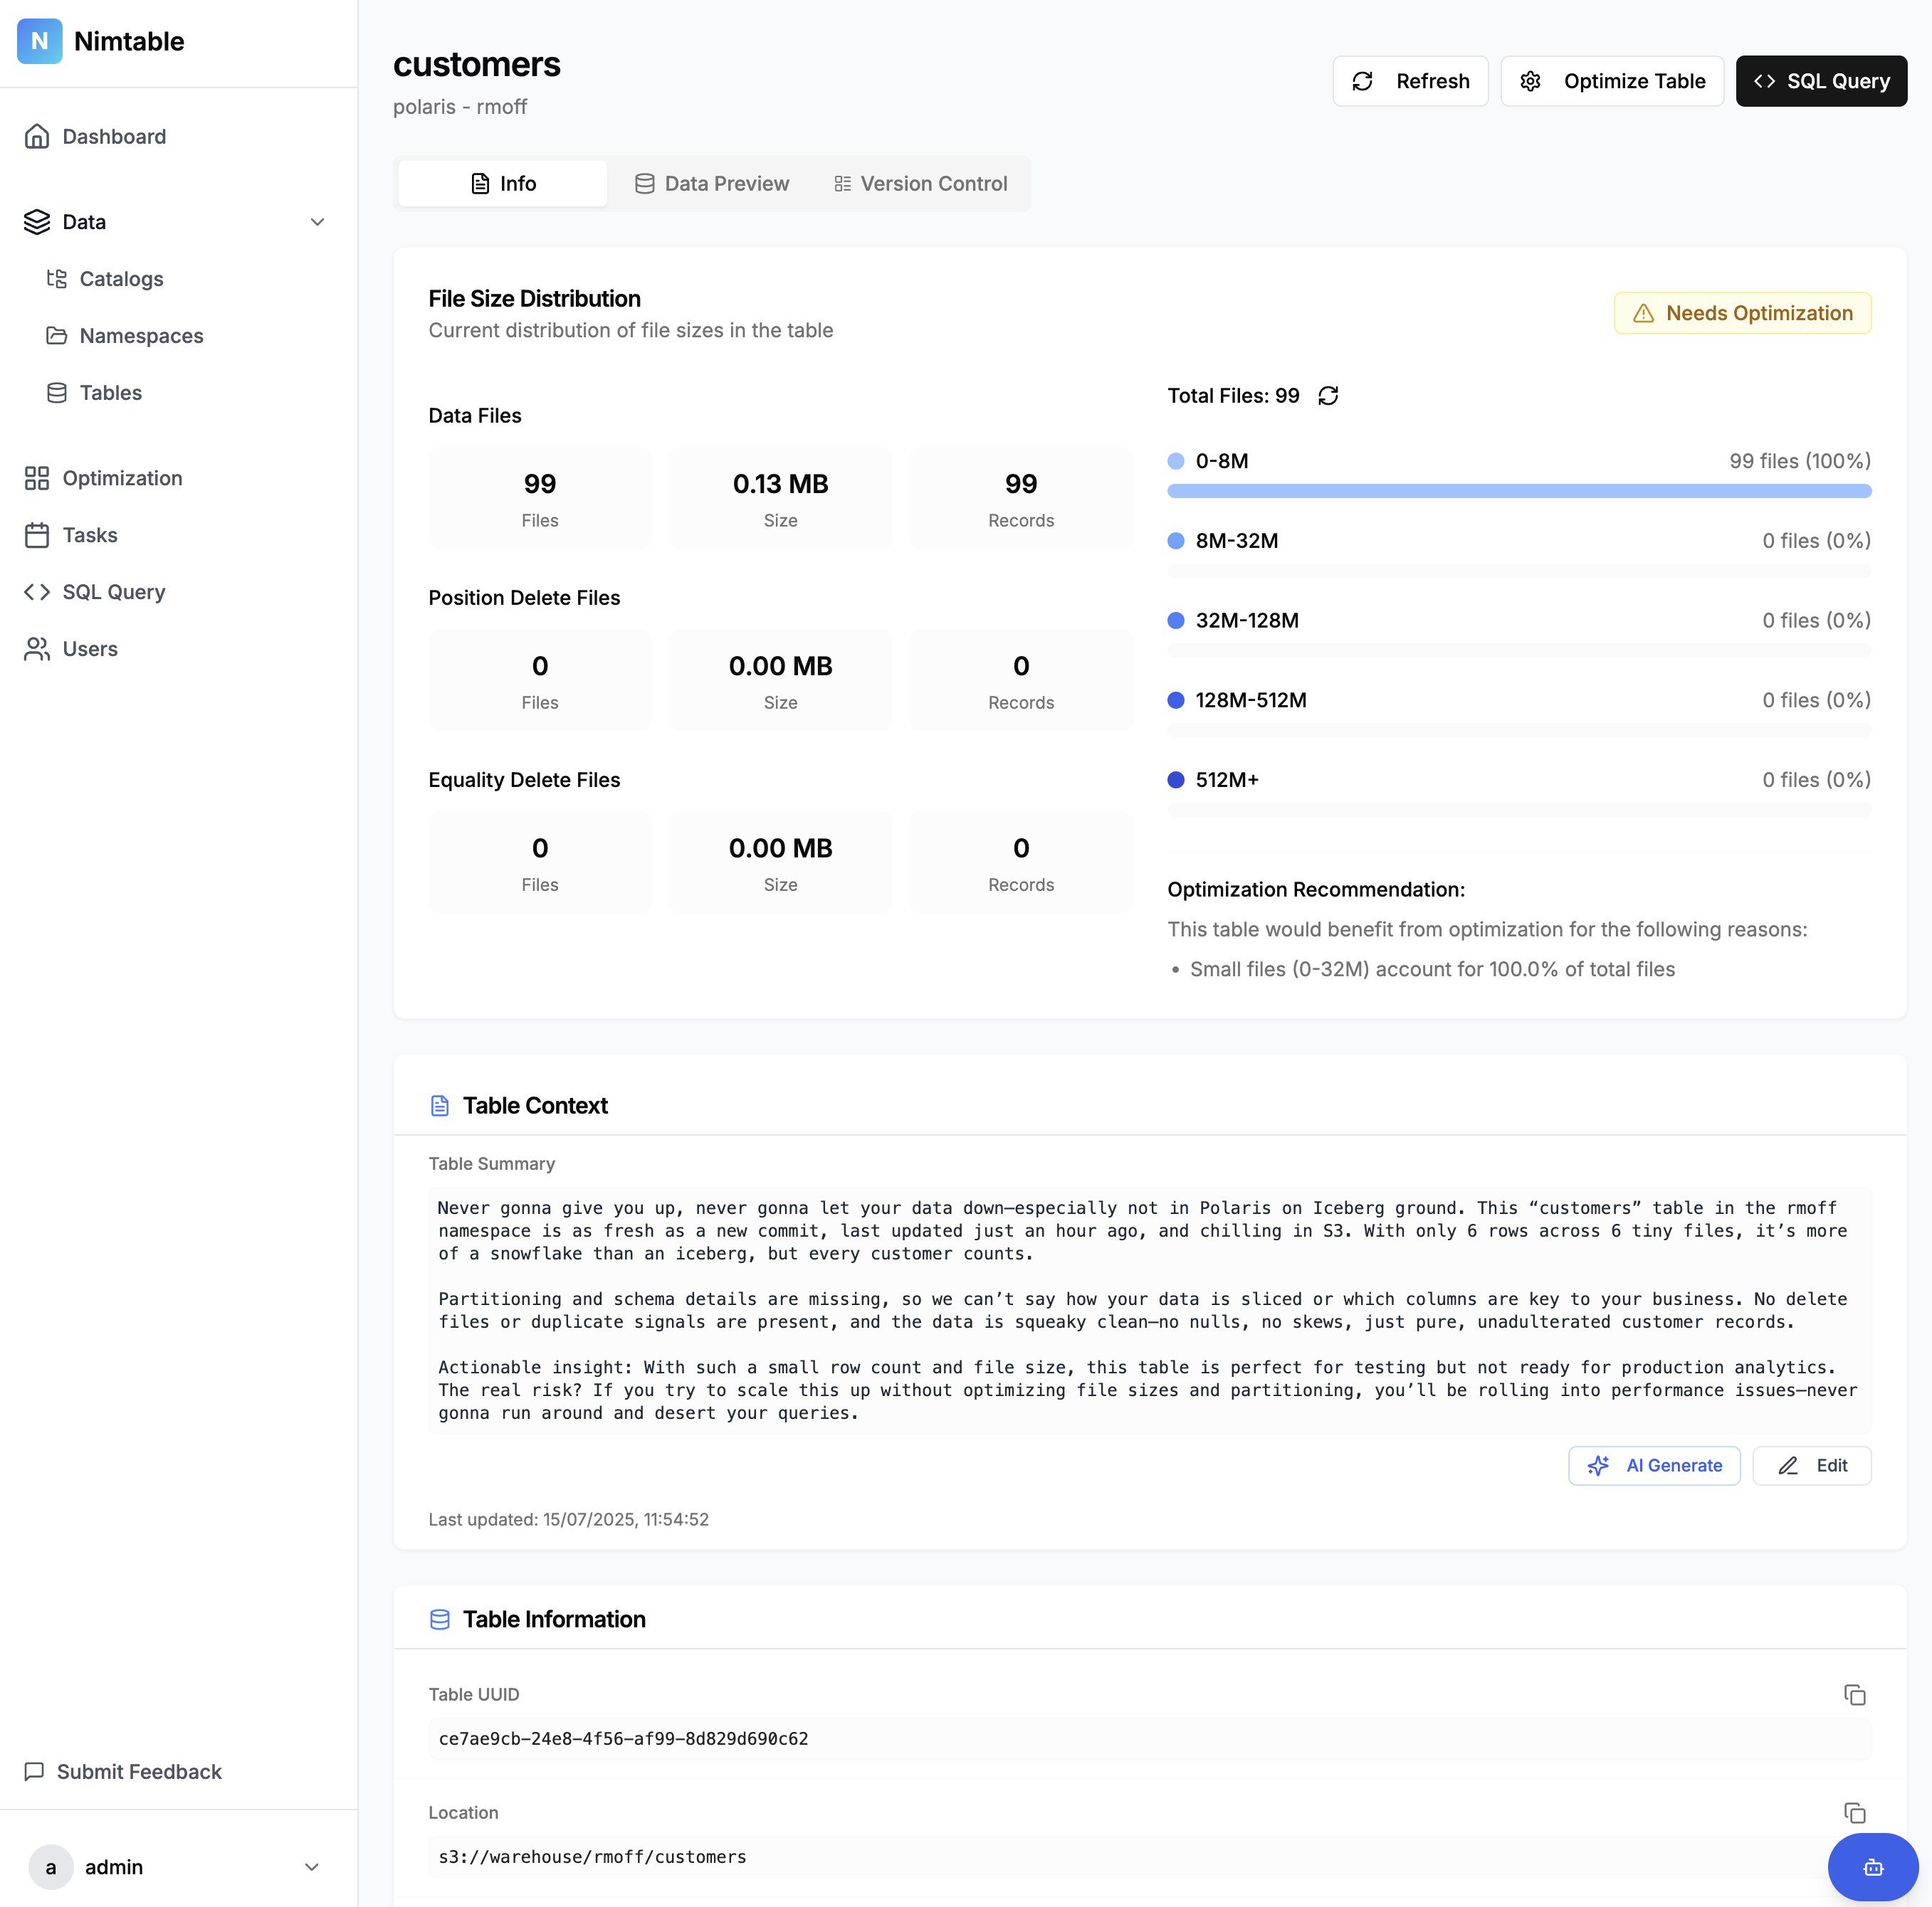Open Catalogs under Data
1932x1907 pixels.
pos(121,279)
